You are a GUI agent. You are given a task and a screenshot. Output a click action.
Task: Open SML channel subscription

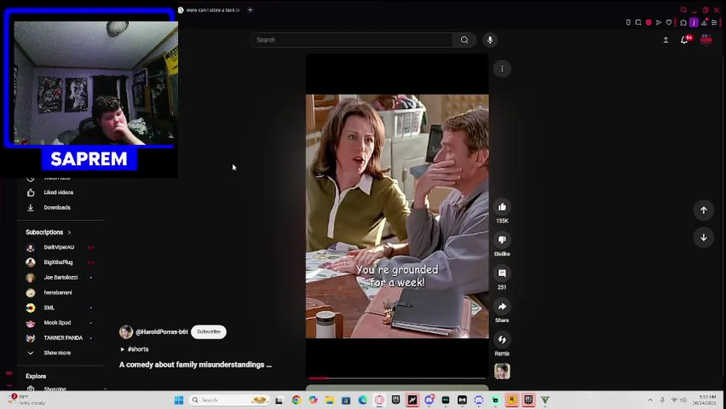point(49,308)
